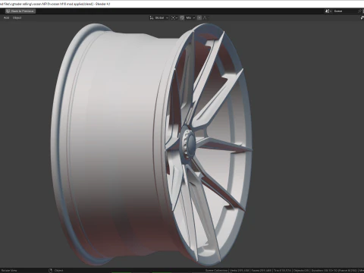The image size is (364, 273).
Task: Open the Global transform orientation dropdown
Action: pos(159,17)
